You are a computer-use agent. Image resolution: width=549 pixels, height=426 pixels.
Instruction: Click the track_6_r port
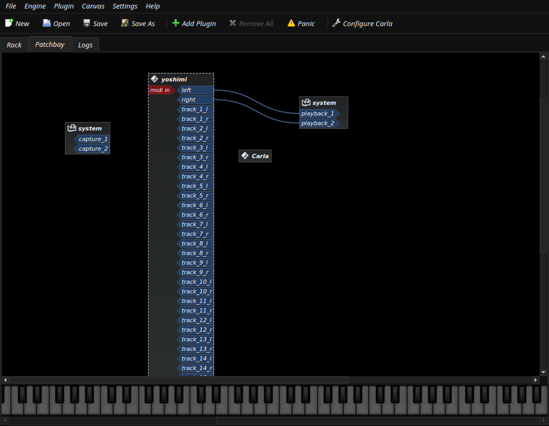point(195,215)
